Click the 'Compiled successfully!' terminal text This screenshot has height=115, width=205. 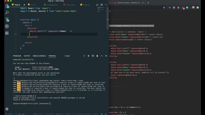23,59
